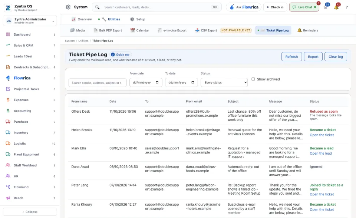Click the Fixed Equipment truck icon
The height and width of the screenshot is (218, 356).
point(8,154)
